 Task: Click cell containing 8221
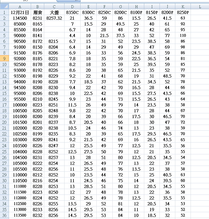tap(54, 59)
